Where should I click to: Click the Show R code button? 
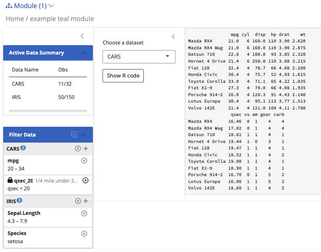pos(123,76)
